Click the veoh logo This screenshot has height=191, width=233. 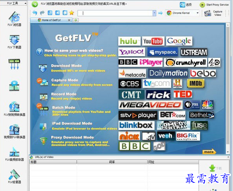(x=166, y=136)
